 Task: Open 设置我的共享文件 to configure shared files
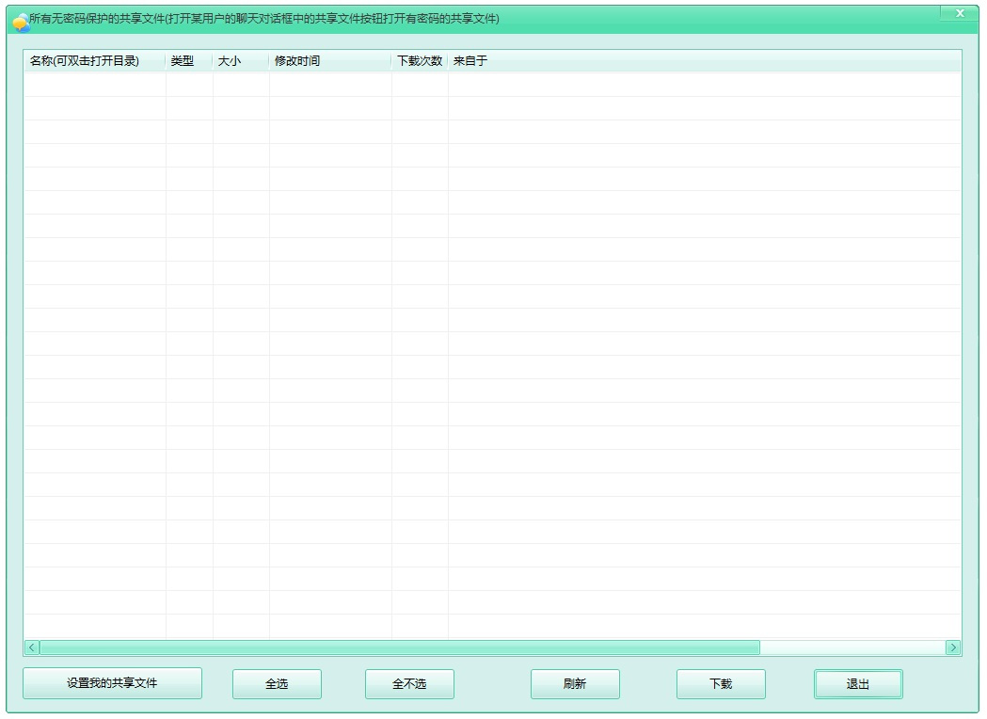(111, 683)
